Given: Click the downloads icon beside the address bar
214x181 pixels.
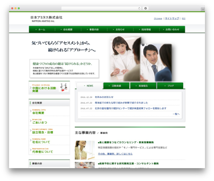Looking at the screenshot, I should [x=146, y=8].
